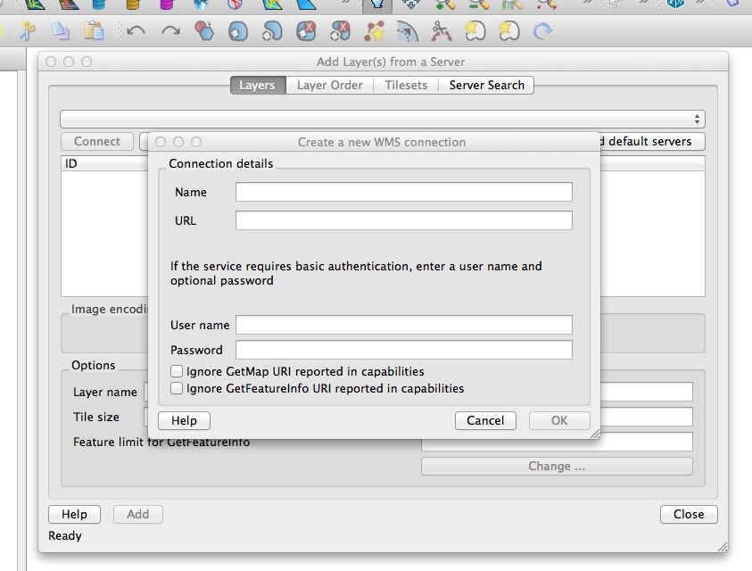752x571 pixels.
Task: Click the WMS connection dialog resize grip
Action: coord(595,434)
